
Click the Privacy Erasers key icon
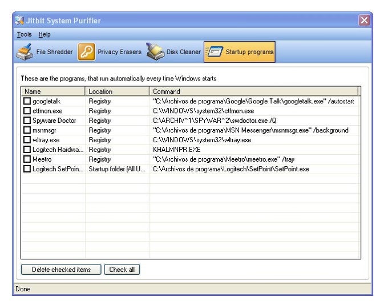86,52
